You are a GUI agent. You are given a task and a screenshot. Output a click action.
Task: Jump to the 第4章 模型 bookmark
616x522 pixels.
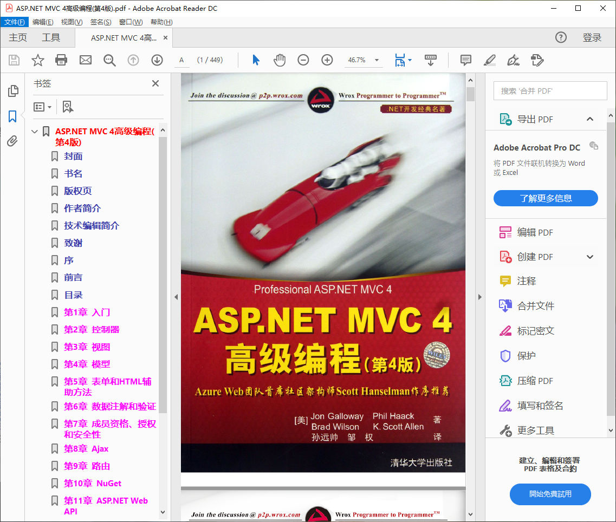(87, 364)
